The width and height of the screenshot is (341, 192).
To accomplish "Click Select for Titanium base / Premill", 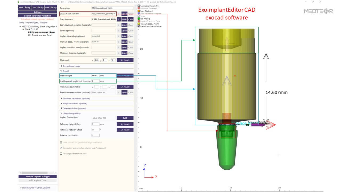I will (x=124, y=42).
